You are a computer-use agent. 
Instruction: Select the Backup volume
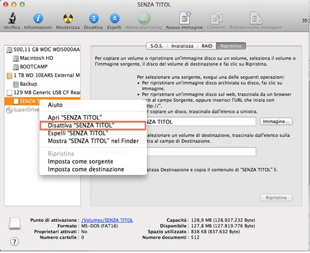click(42, 84)
